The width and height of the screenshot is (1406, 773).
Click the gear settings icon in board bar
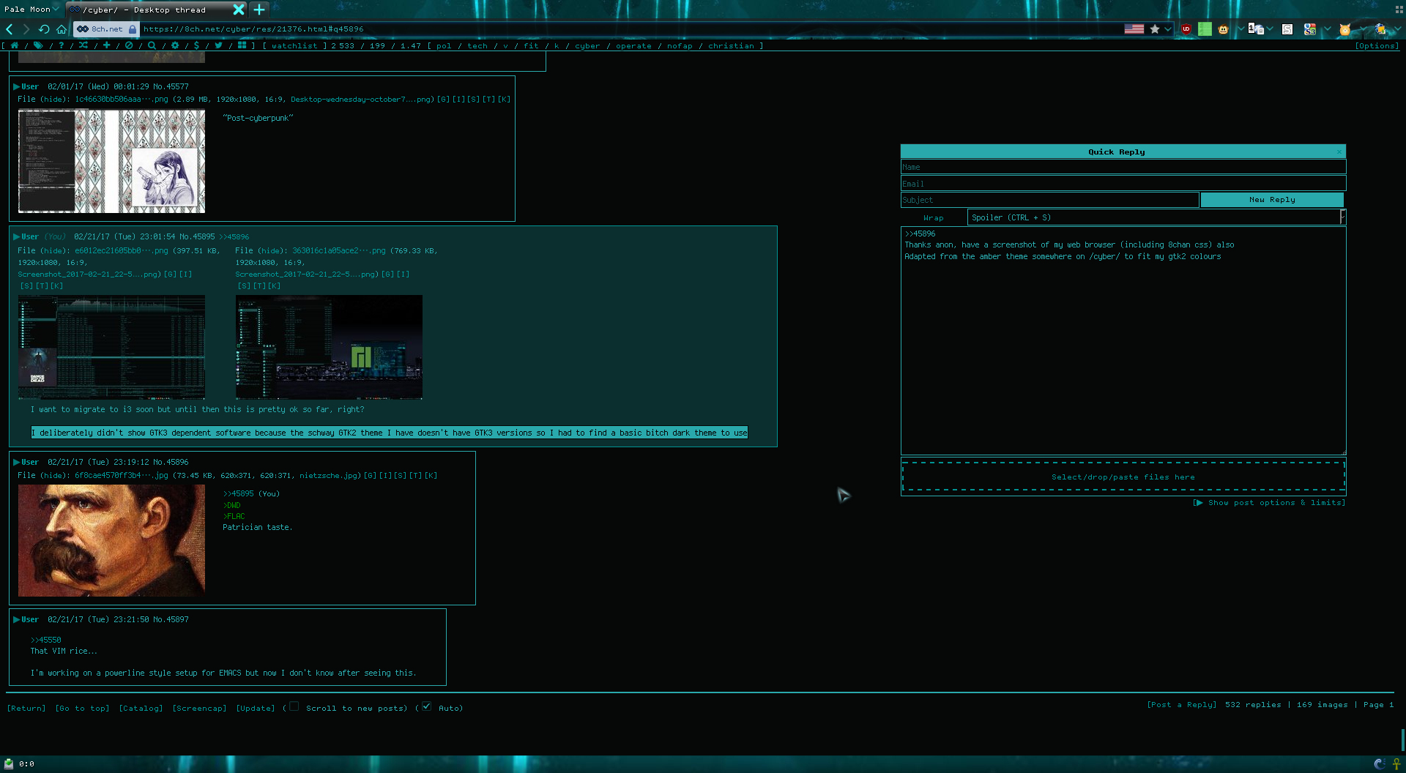[x=175, y=45]
